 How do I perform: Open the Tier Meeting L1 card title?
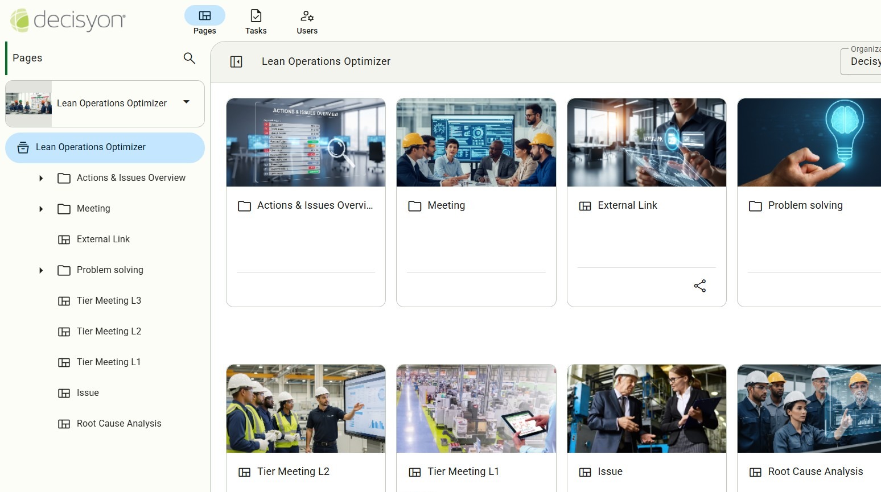point(463,472)
